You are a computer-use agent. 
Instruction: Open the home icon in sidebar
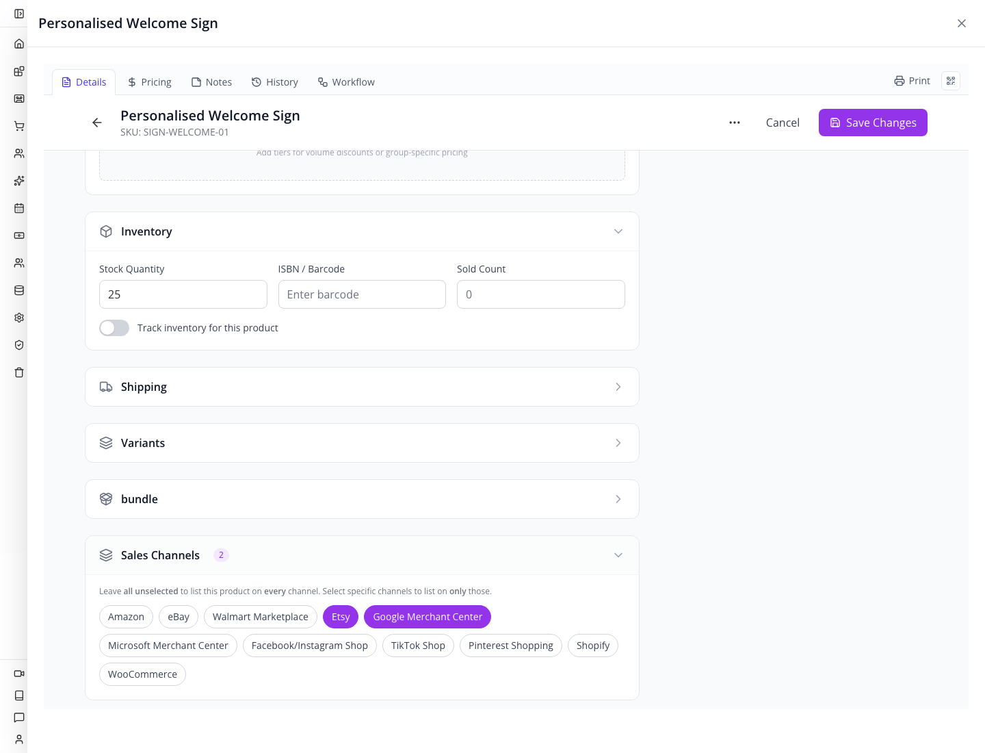pos(19,44)
